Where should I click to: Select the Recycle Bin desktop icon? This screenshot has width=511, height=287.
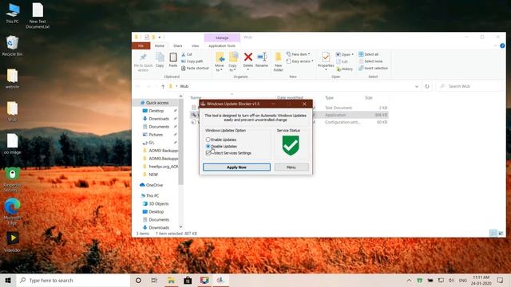coord(12,46)
